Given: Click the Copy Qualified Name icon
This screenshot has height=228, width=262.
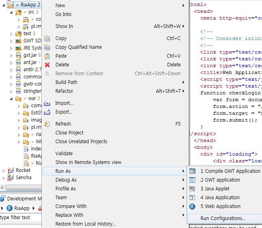Looking at the screenshot, I should 47,47.
